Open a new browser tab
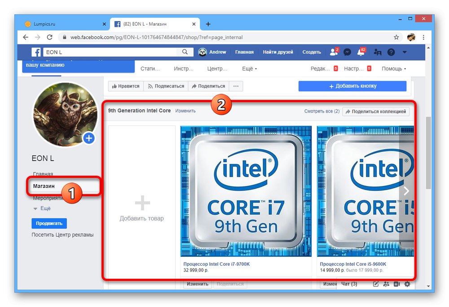Screen dimensions: 449x307 pyautogui.click(x=208, y=24)
